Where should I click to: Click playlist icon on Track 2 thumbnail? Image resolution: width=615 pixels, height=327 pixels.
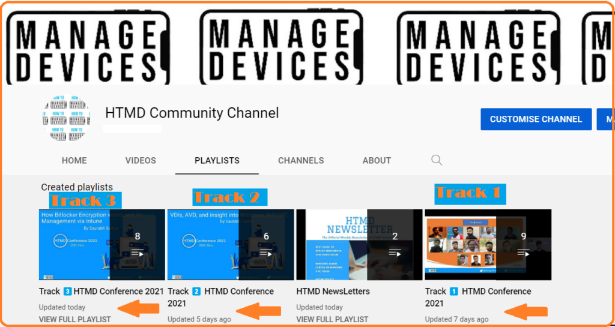(x=266, y=253)
